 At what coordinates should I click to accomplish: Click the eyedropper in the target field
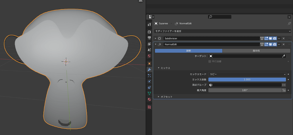(x=284, y=56)
